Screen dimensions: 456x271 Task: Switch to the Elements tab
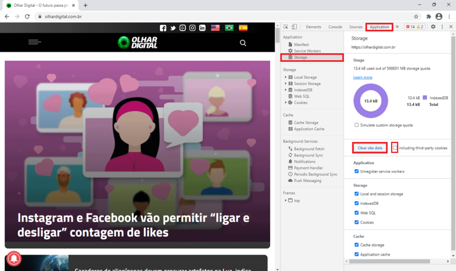(x=313, y=27)
